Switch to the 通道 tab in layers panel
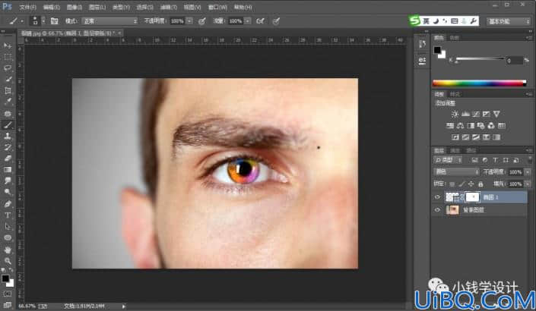536x311 pixels. pyautogui.click(x=455, y=150)
